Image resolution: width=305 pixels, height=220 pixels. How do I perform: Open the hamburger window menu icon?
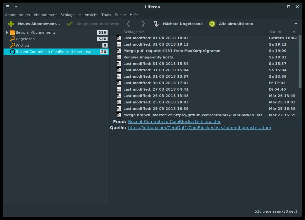7,7
